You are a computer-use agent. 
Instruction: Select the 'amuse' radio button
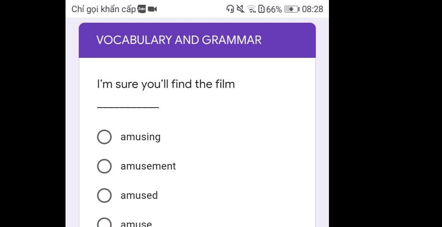pos(104,223)
